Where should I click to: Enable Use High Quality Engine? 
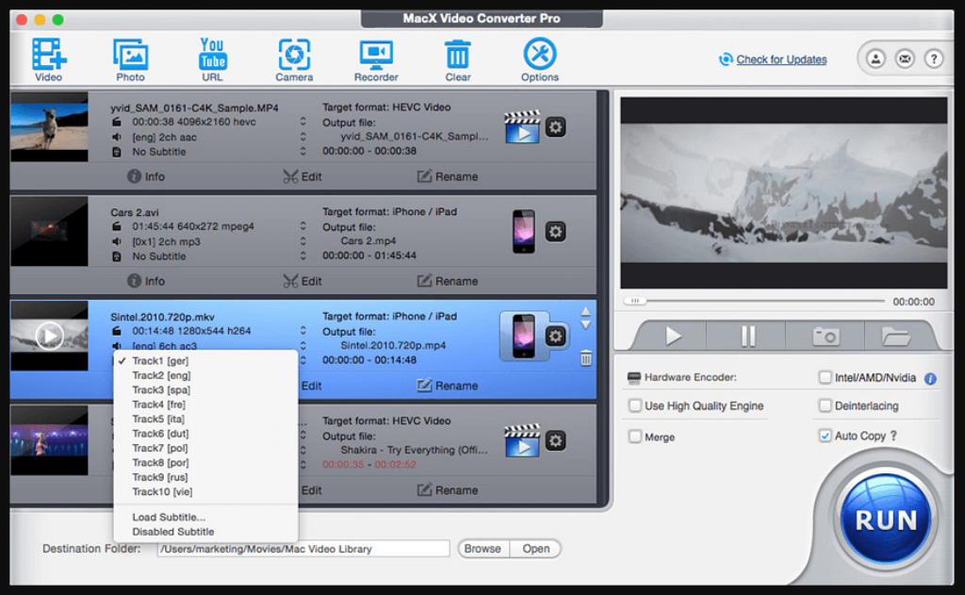point(635,405)
